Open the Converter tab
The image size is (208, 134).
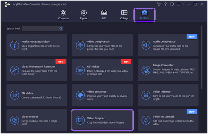click(x=63, y=15)
